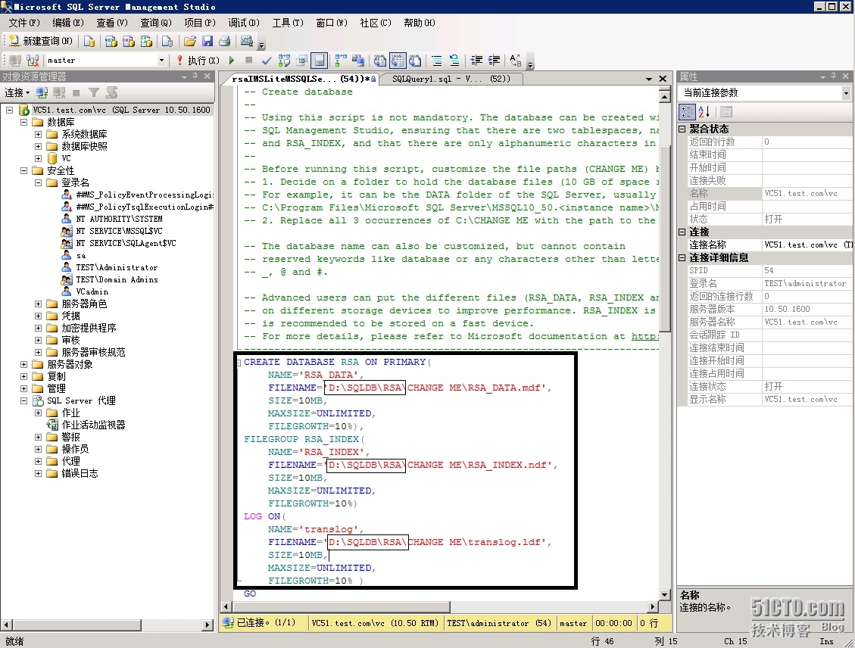Select the rsaIMSLiteMSSQLSe tab
Viewport: 855px width, 648px height.
(300, 79)
